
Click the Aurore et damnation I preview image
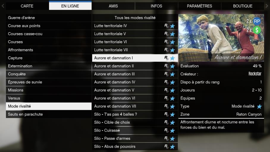pyautogui.click(x=221, y=38)
